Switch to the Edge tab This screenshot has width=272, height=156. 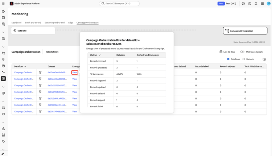tap(70, 22)
